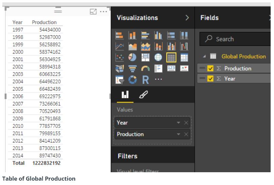
Task: Collapse the Visualizations pane chevron
Action: [x=187, y=18]
